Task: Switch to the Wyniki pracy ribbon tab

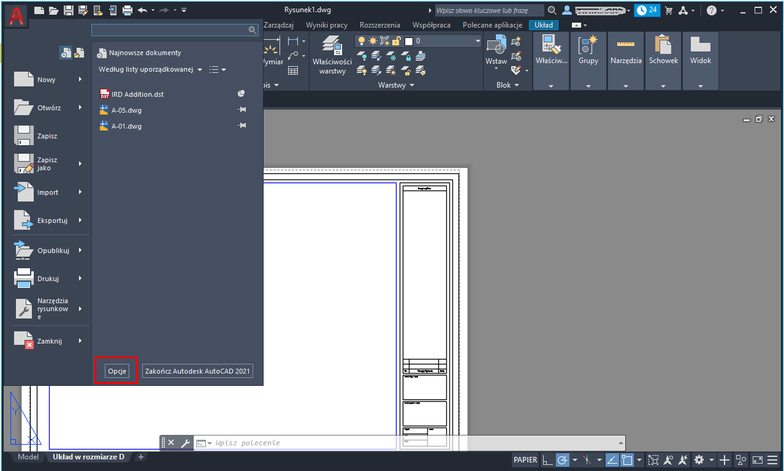Action: pos(327,25)
